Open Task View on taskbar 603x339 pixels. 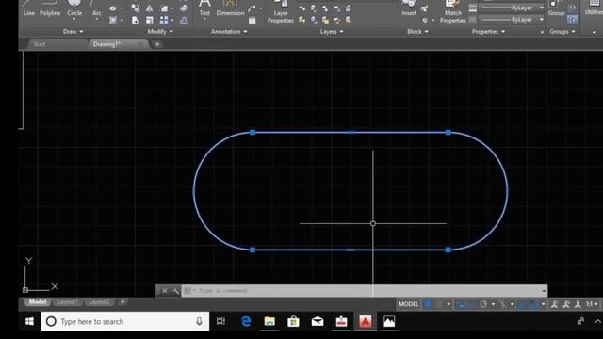(220, 321)
